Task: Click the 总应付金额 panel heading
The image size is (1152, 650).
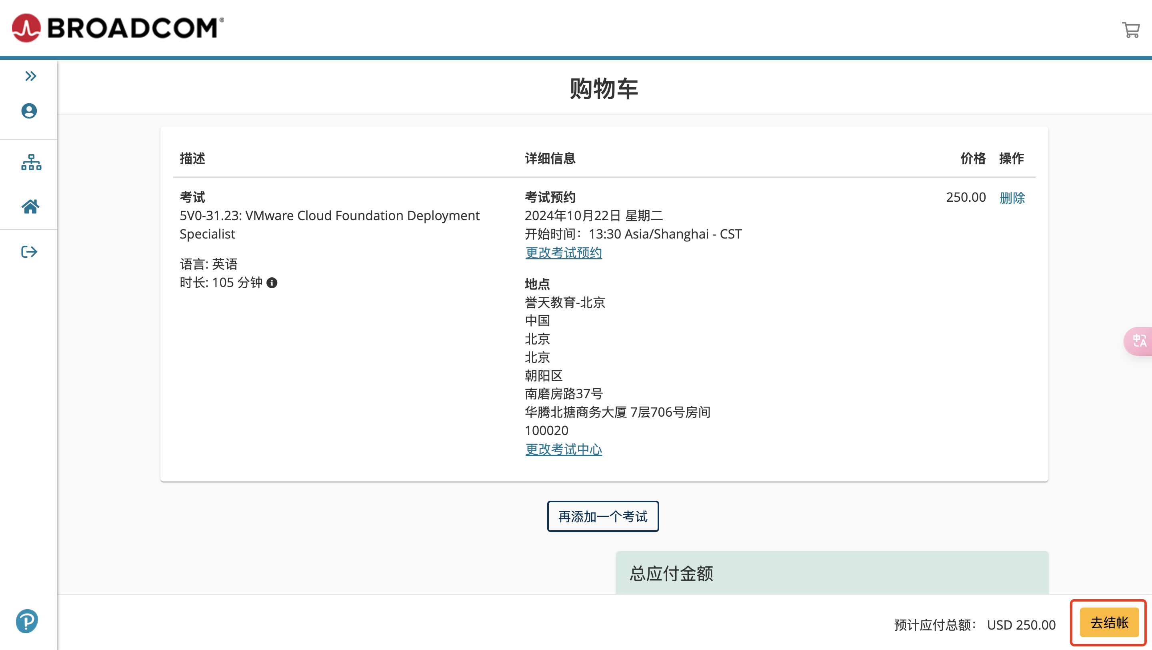Action: [x=671, y=573]
